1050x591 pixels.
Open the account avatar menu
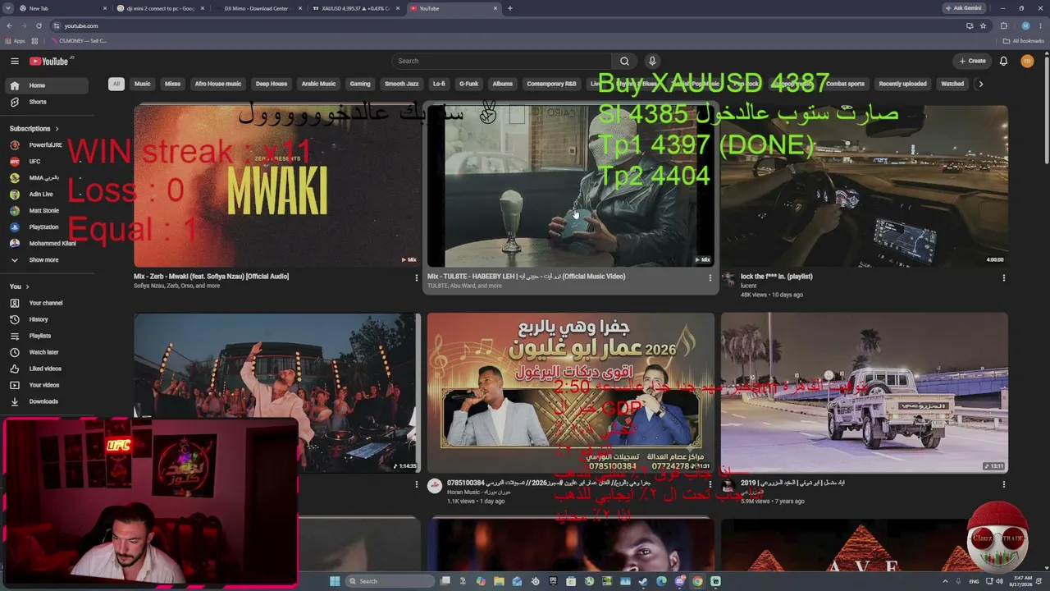pos(1027,61)
